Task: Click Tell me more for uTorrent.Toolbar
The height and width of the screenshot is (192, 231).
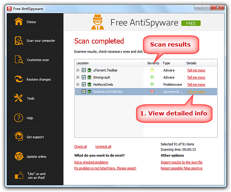Action: tap(196, 70)
